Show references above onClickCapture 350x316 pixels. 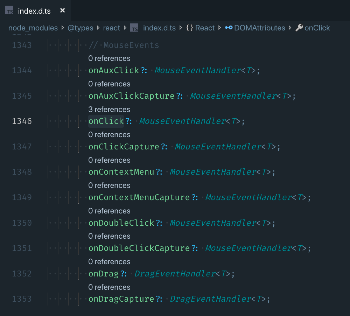109,135
